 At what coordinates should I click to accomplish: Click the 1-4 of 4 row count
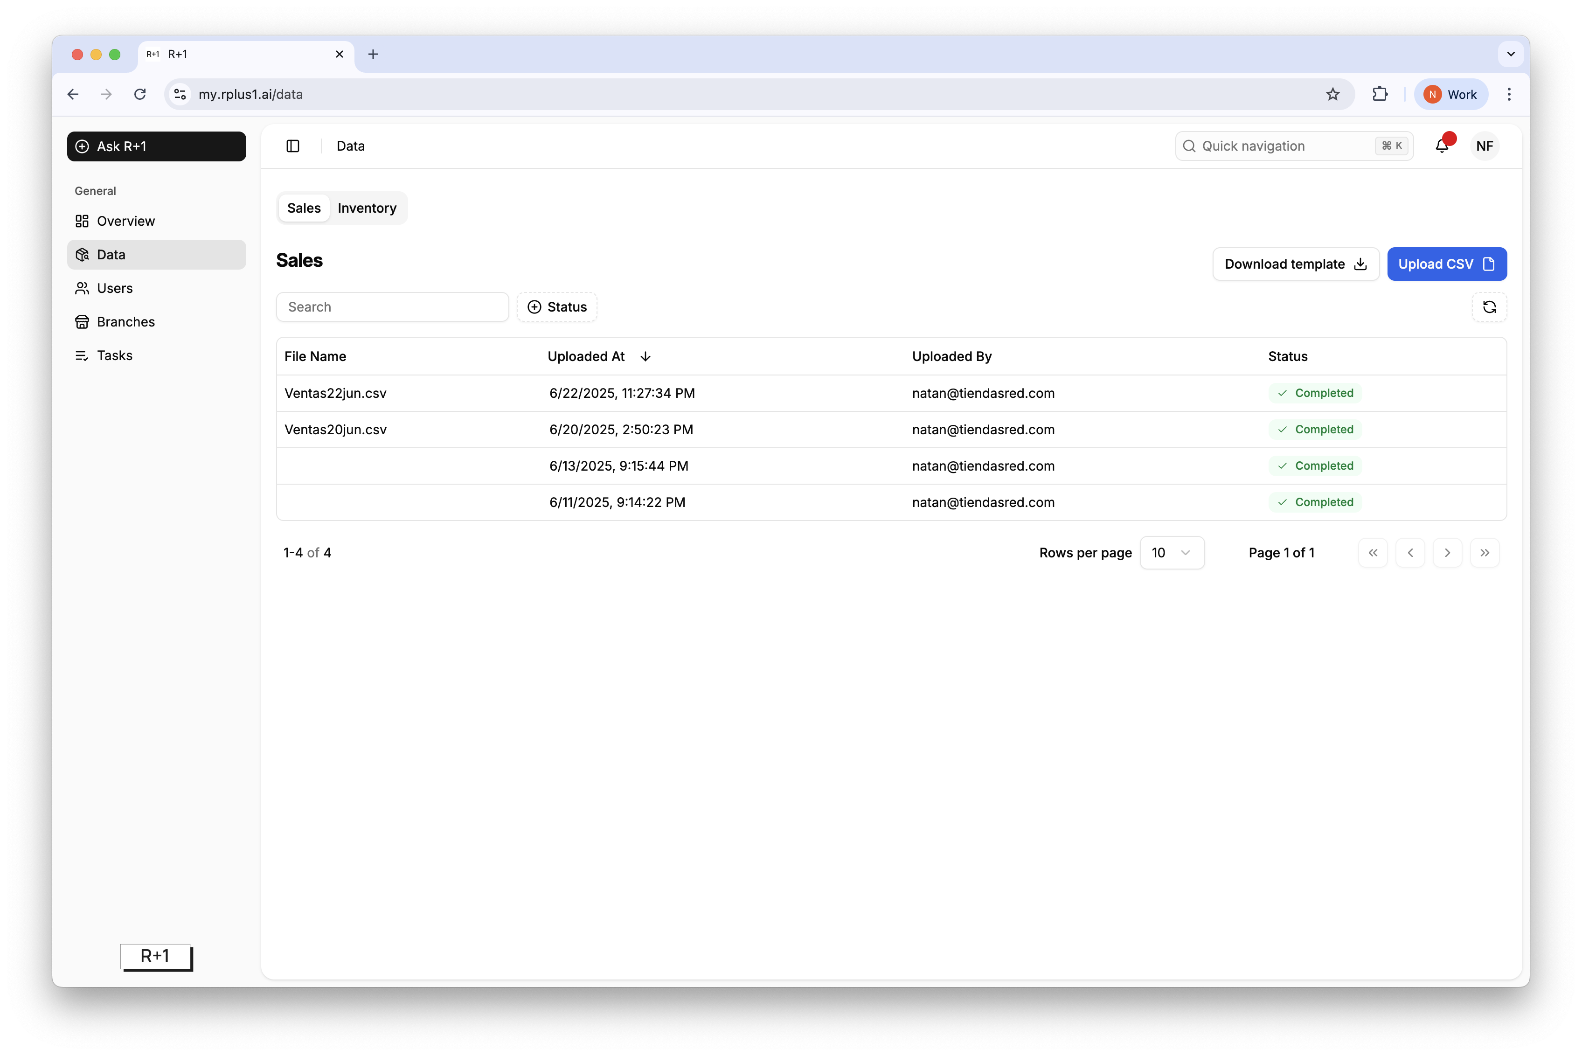pos(307,553)
